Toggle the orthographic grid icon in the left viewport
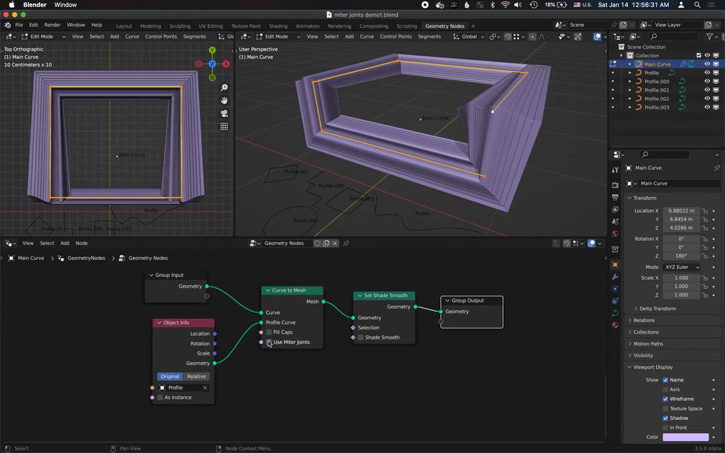 (x=224, y=126)
